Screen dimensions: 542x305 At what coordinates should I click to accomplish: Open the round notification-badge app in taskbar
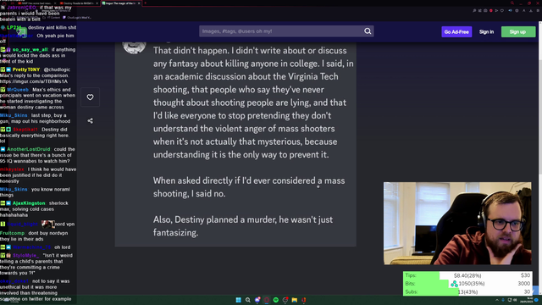pyautogui.click(x=285, y=300)
